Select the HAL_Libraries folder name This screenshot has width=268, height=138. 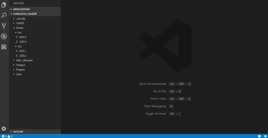click(24, 60)
